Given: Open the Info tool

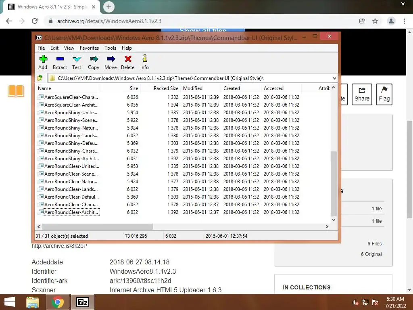Looking at the screenshot, I should tap(144, 62).
